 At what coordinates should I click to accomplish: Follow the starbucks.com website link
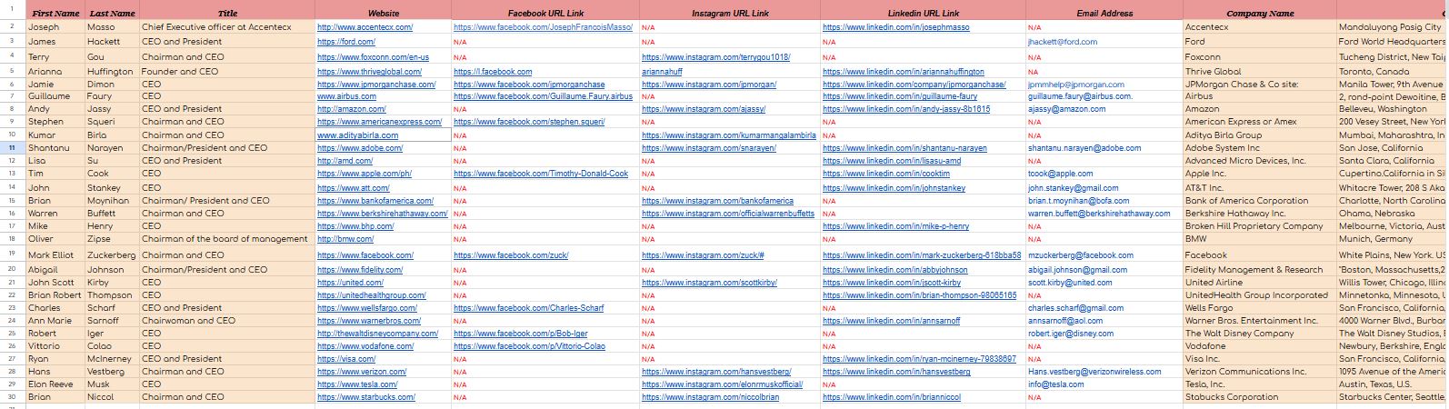click(x=365, y=397)
